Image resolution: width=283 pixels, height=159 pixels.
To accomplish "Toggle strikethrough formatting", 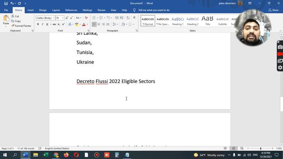I will [x=54, y=24].
